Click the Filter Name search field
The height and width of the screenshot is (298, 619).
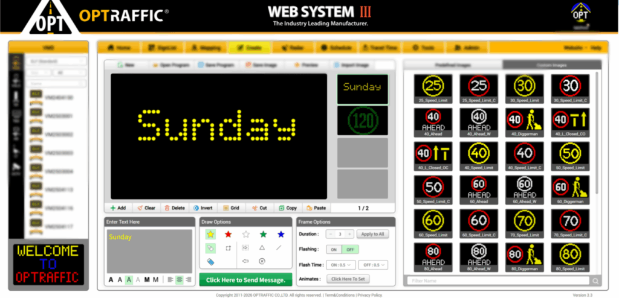click(499, 281)
